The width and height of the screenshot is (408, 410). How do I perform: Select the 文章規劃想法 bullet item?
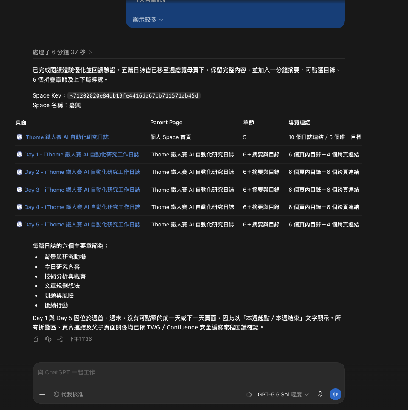pyautogui.click(x=62, y=286)
